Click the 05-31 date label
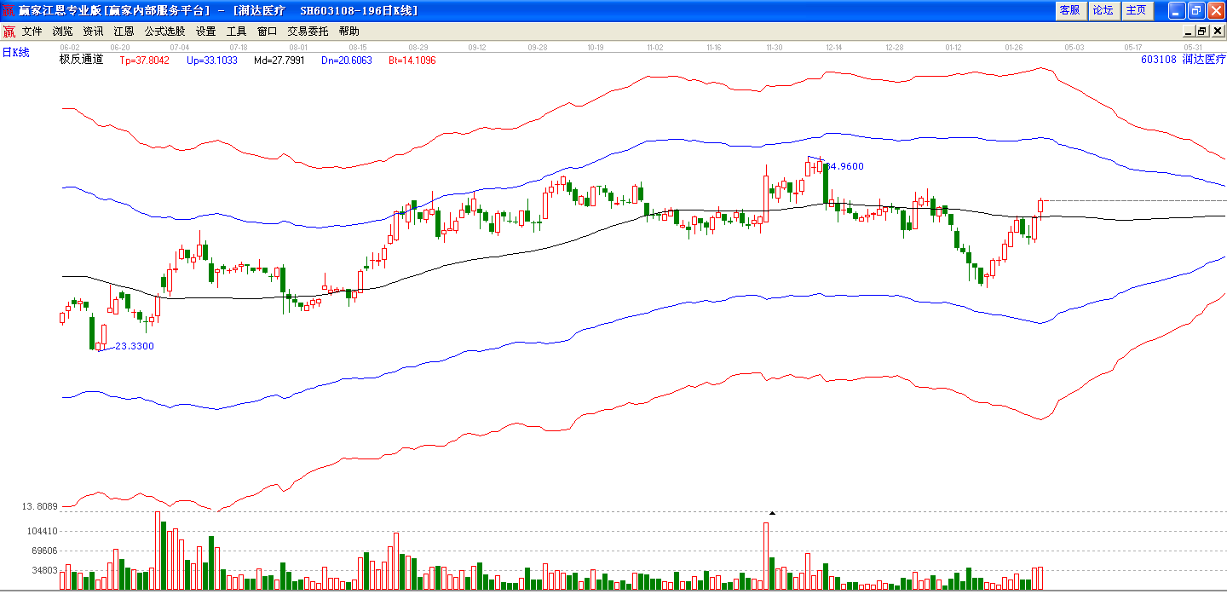Viewport: 1227px width, 594px height. (x=1193, y=48)
